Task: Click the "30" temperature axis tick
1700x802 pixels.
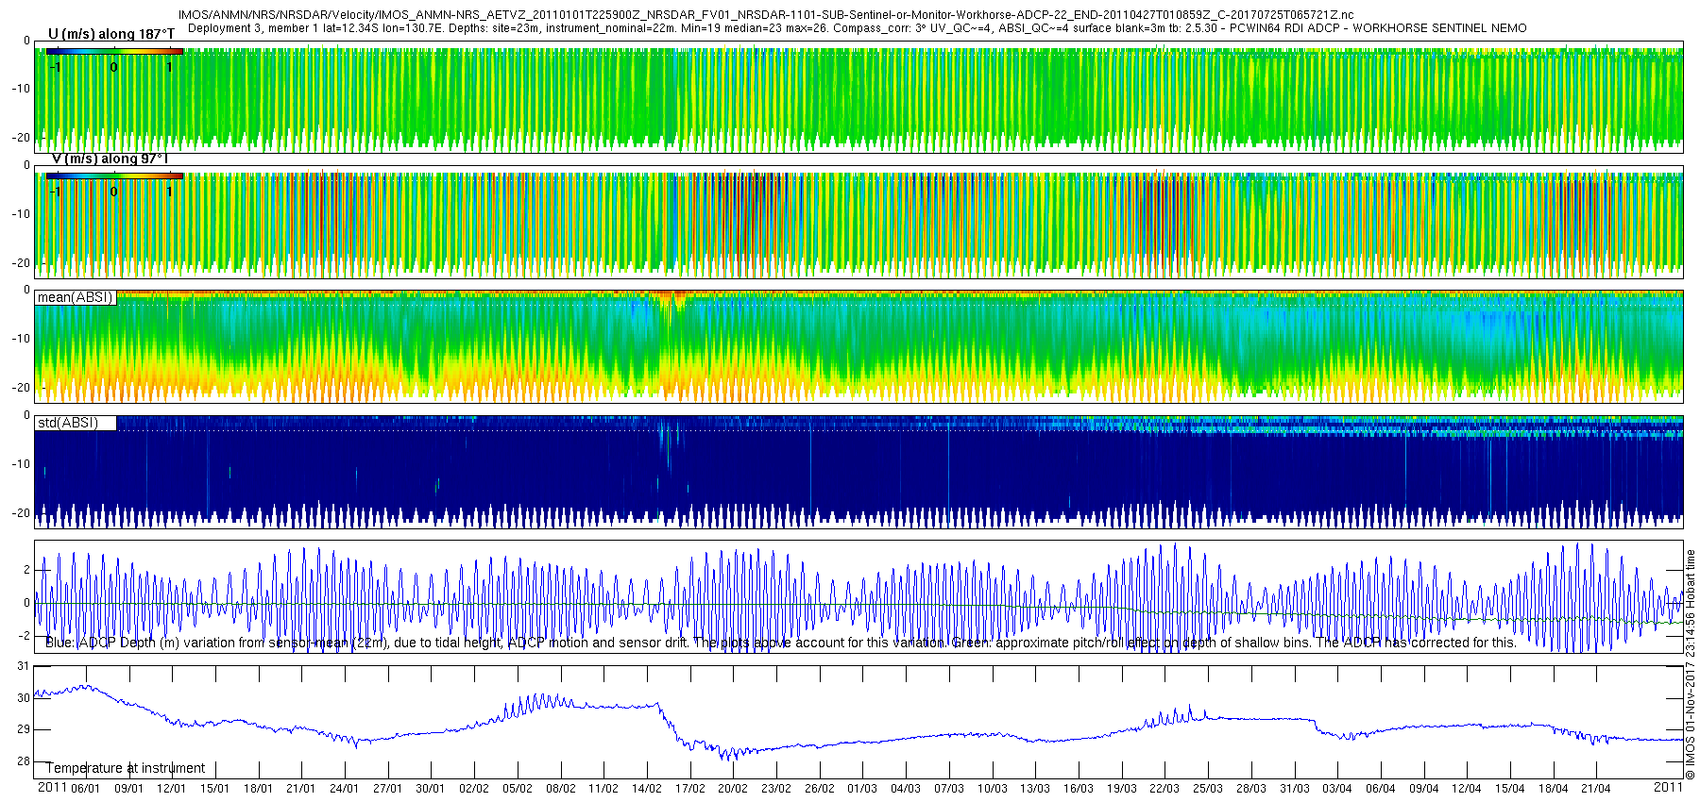Action: 24,698
